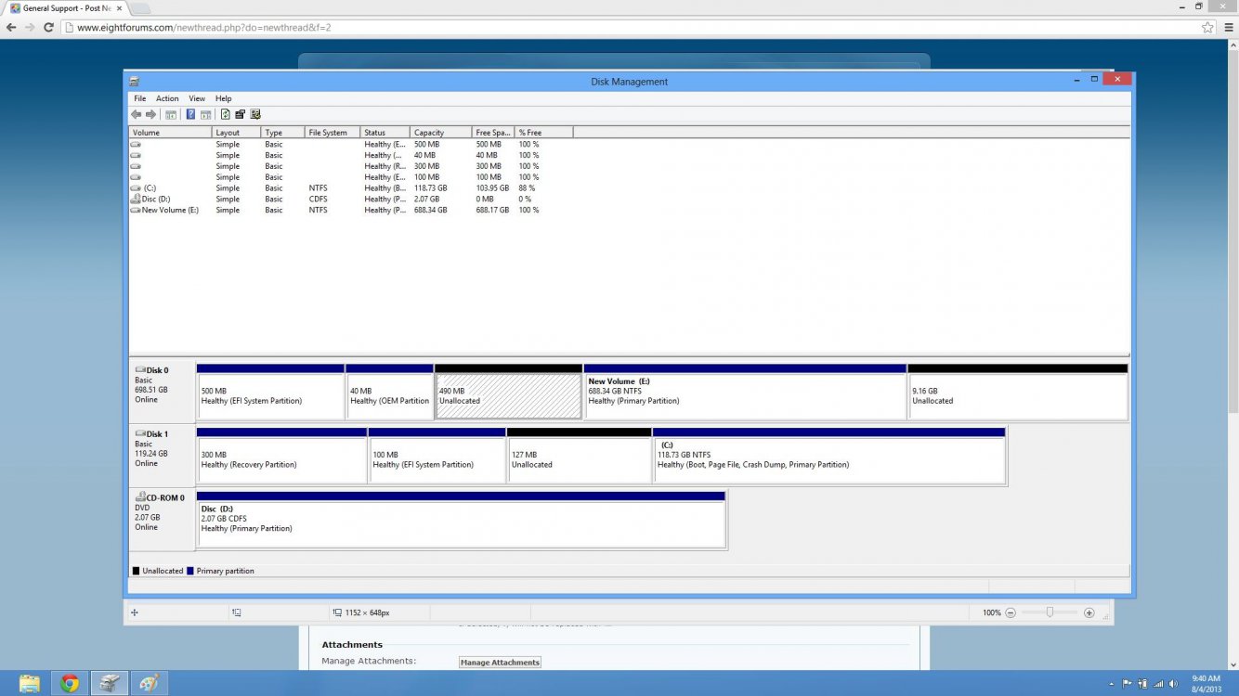Click the drive icon of the (C:) volume row
Image resolution: width=1239 pixels, height=696 pixels.
coord(136,188)
